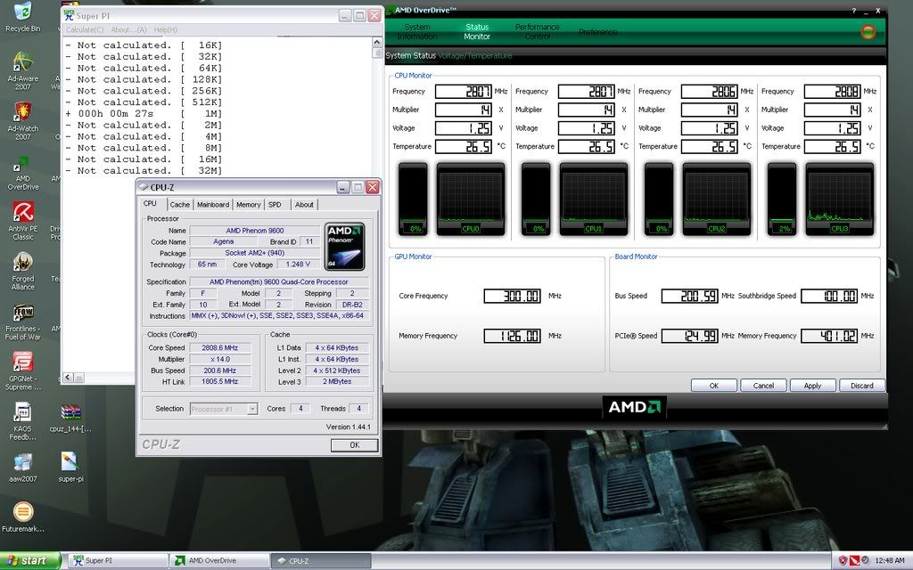This screenshot has height=570, width=913.
Task: Click the super-pi desktop file icon
Action: (x=70, y=467)
